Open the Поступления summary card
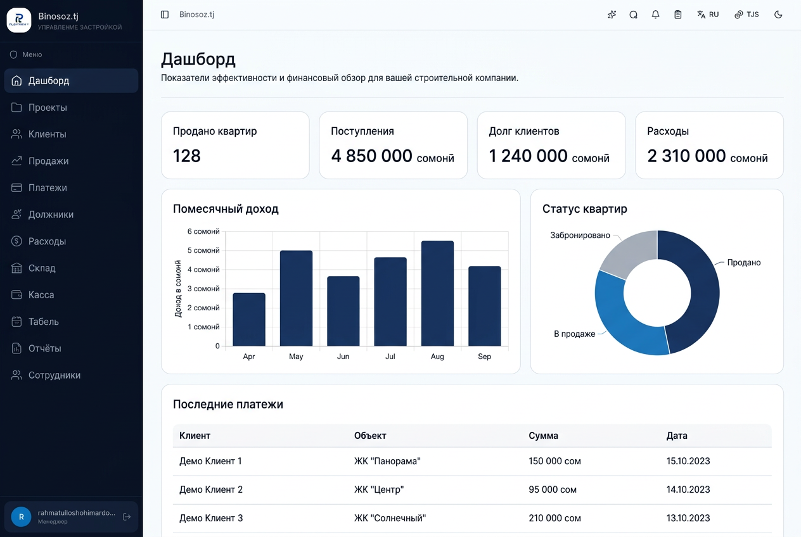This screenshot has height=537, width=801. tap(393, 146)
